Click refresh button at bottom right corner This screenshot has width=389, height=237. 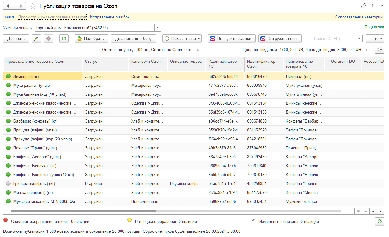point(380,221)
